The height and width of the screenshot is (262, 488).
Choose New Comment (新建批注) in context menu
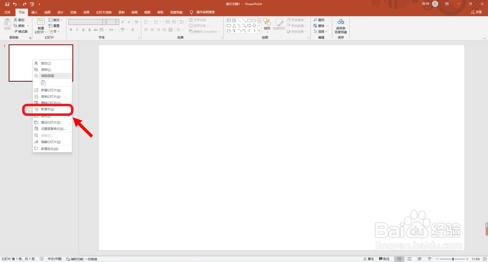pyautogui.click(x=53, y=149)
